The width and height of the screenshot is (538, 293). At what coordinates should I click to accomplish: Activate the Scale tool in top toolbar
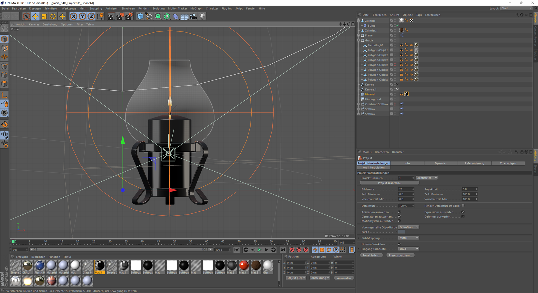[x=44, y=16]
